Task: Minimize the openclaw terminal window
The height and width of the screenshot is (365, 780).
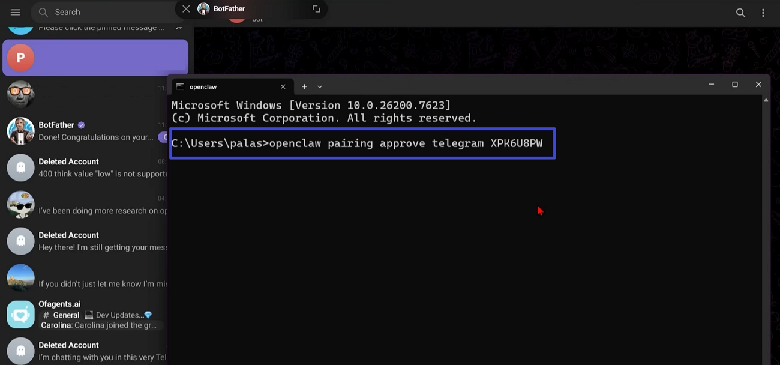Action: pos(712,85)
